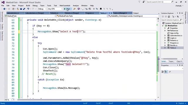This screenshot has height=105, width=188.
Task: Click Solution Explorer sync with active document icon
Action: pyautogui.click(x=178, y=17)
